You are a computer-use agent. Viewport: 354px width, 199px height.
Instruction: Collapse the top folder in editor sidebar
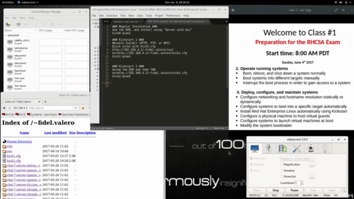pyautogui.click(x=93, y=23)
